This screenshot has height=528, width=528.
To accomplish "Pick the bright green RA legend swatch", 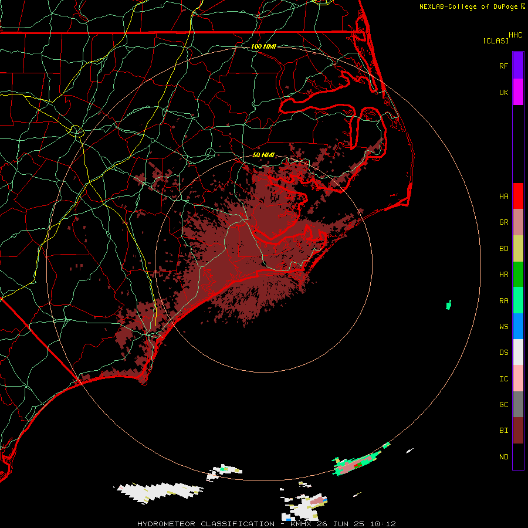I will click(x=518, y=300).
